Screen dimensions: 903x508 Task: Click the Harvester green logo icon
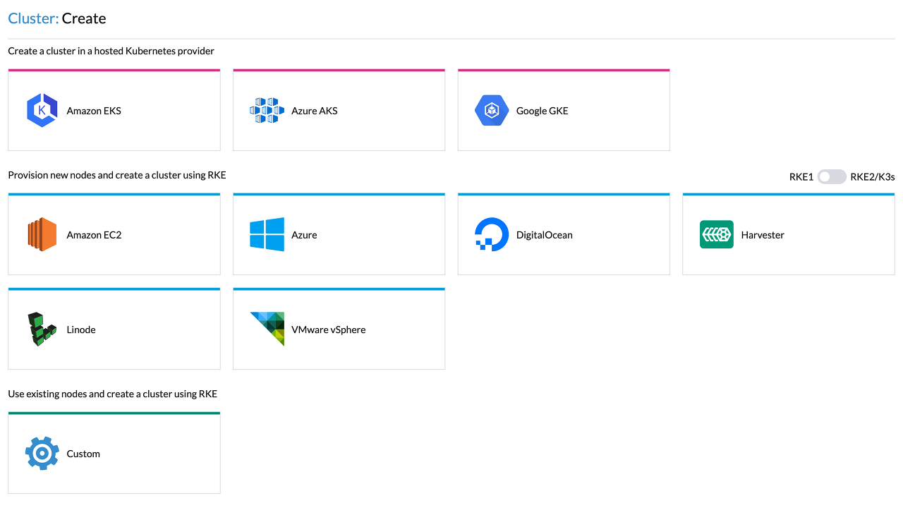pyautogui.click(x=717, y=234)
